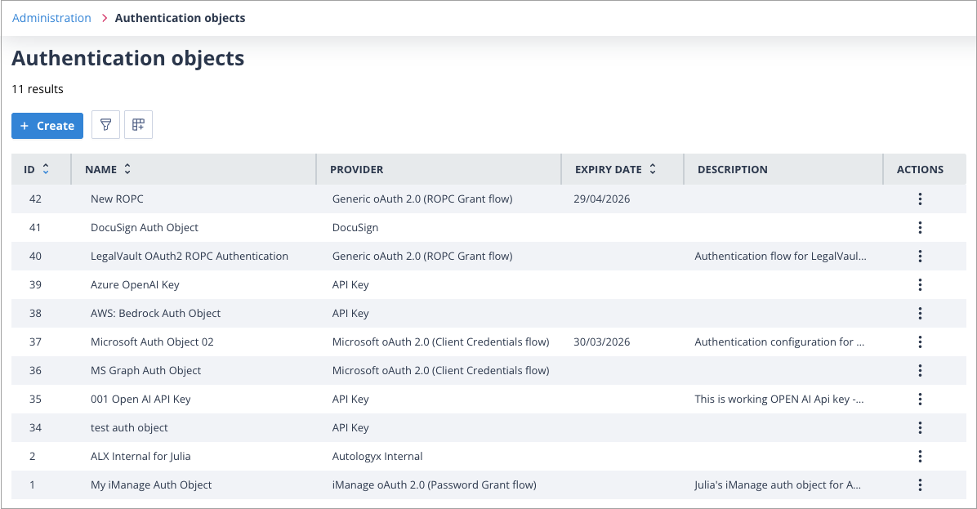
Task: Open actions menu for DocuSign Auth Object
Action: [x=920, y=227]
